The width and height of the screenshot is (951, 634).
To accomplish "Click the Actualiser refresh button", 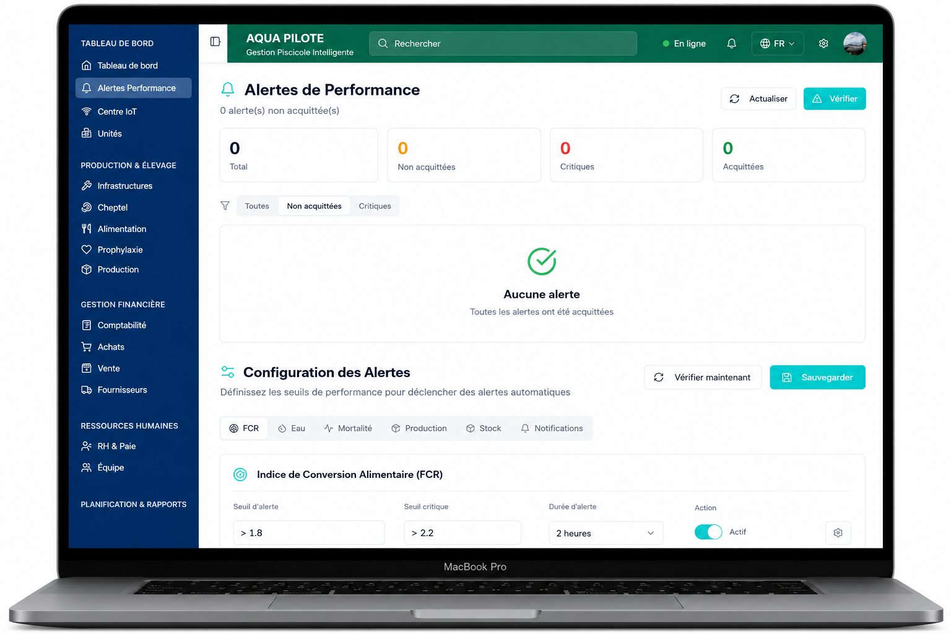I will pyautogui.click(x=758, y=98).
